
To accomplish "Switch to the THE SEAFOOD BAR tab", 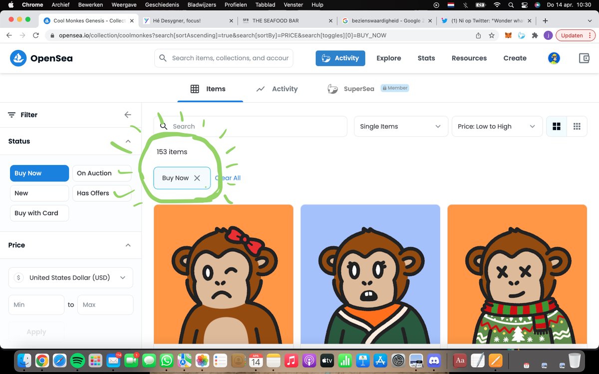I will (287, 21).
